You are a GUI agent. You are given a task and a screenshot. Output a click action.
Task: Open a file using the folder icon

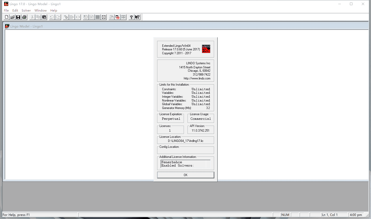coord(12,17)
